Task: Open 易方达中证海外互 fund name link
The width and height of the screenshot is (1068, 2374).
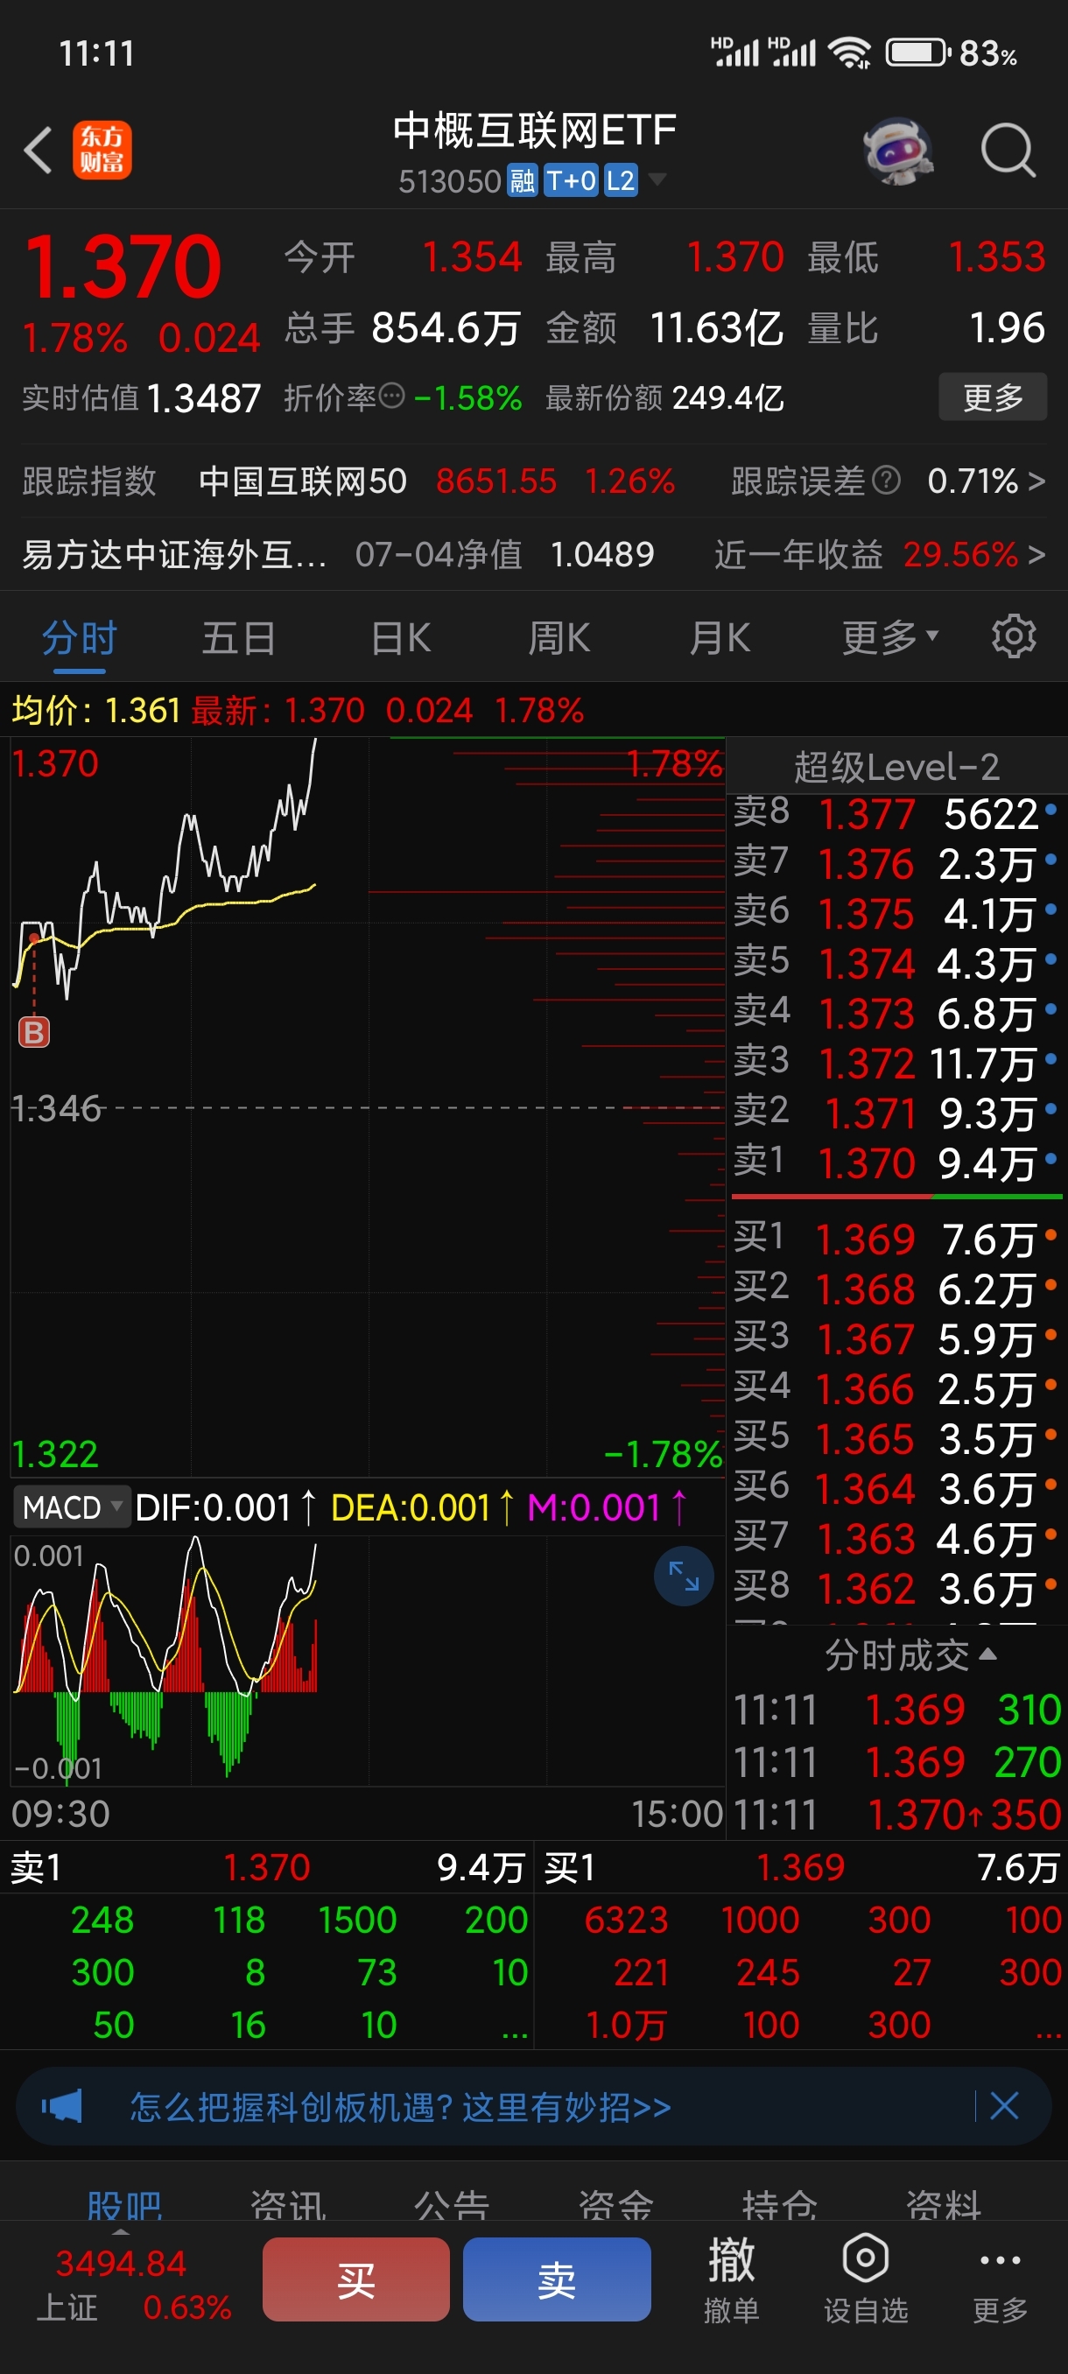Action: click(174, 555)
